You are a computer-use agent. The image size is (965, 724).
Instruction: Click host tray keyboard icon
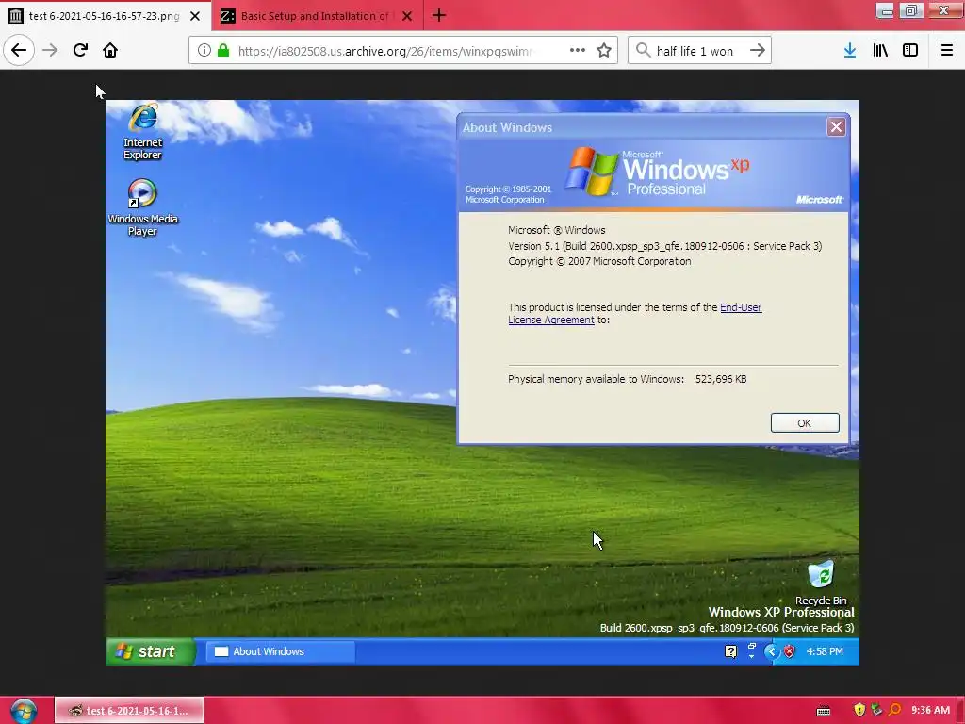pyautogui.click(x=824, y=711)
